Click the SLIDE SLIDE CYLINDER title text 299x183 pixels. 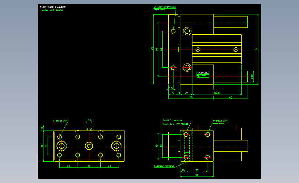click(53, 7)
